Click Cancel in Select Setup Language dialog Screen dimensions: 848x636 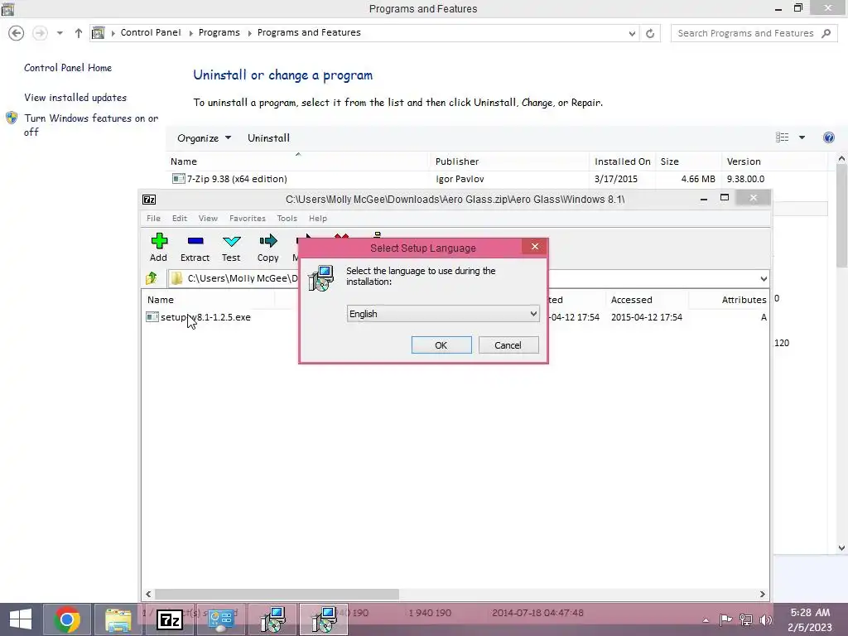pos(508,345)
